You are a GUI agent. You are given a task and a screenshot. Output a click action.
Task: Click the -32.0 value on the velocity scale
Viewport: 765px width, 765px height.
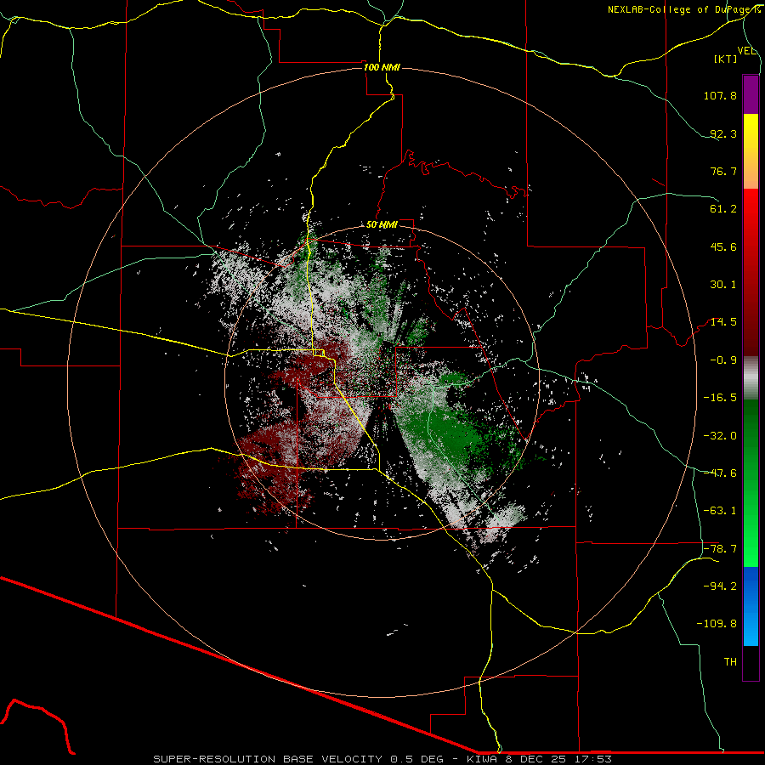click(x=720, y=436)
